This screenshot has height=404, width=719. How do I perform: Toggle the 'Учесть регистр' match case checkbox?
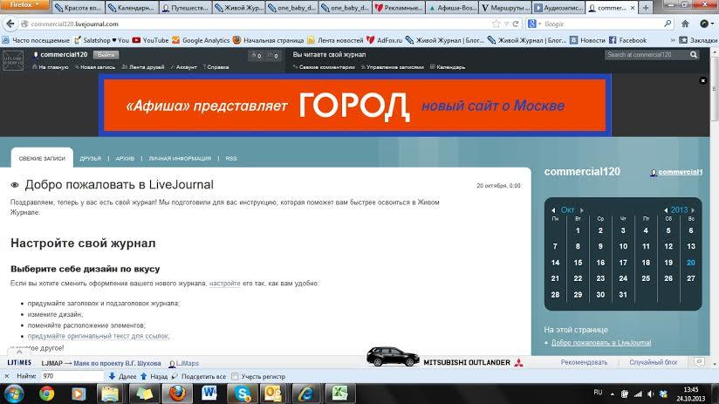click(x=236, y=376)
